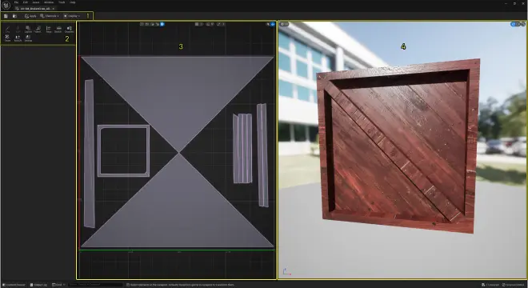528x288 pixels.
Task: Select the Align tool
Action: point(49,30)
